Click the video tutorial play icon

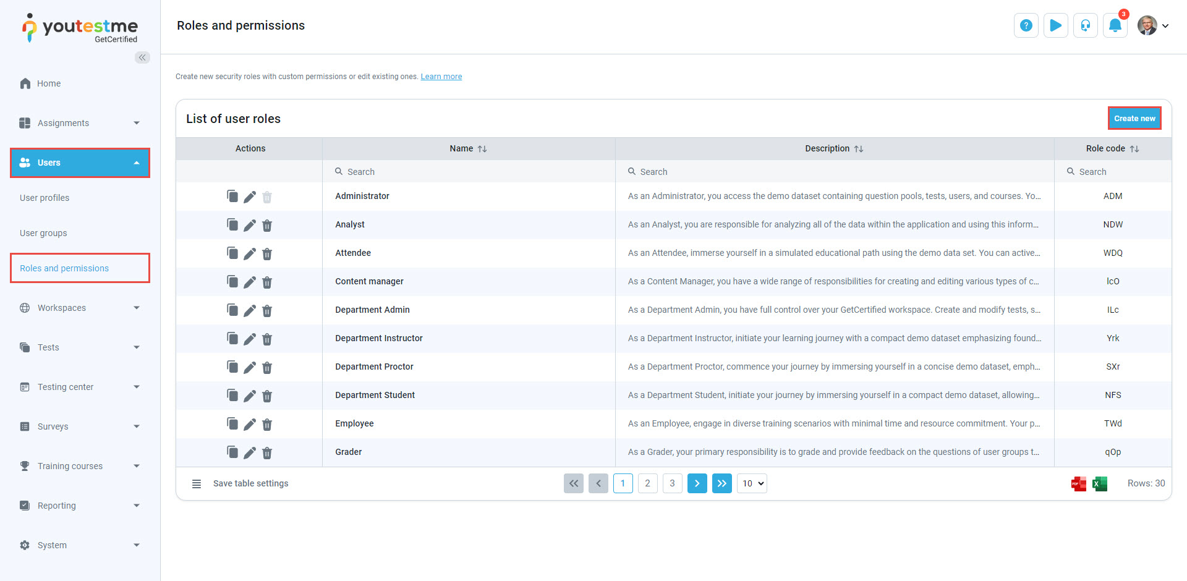(x=1056, y=25)
